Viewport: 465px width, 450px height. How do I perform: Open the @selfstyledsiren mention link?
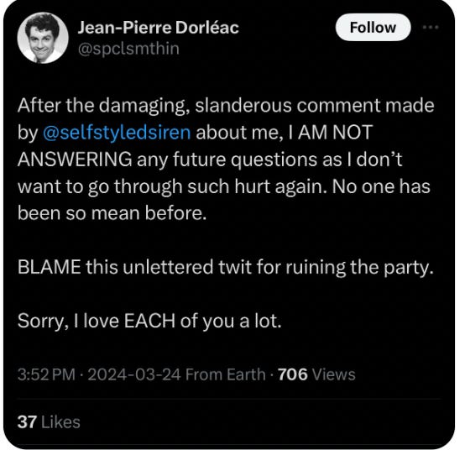tap(117, 133)
